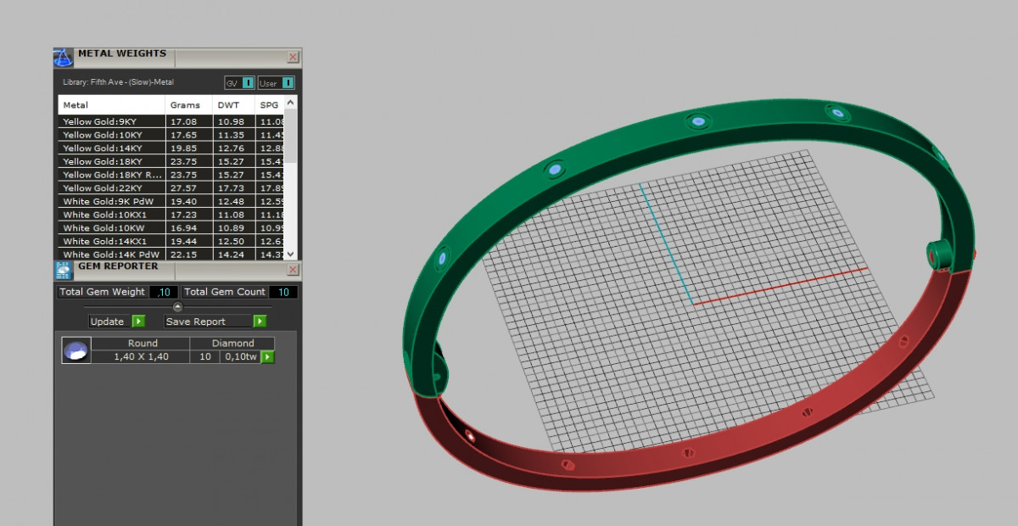1018x526 pixels.
Task: Click the 19.85 grams cell
Action: coord(188,148)
